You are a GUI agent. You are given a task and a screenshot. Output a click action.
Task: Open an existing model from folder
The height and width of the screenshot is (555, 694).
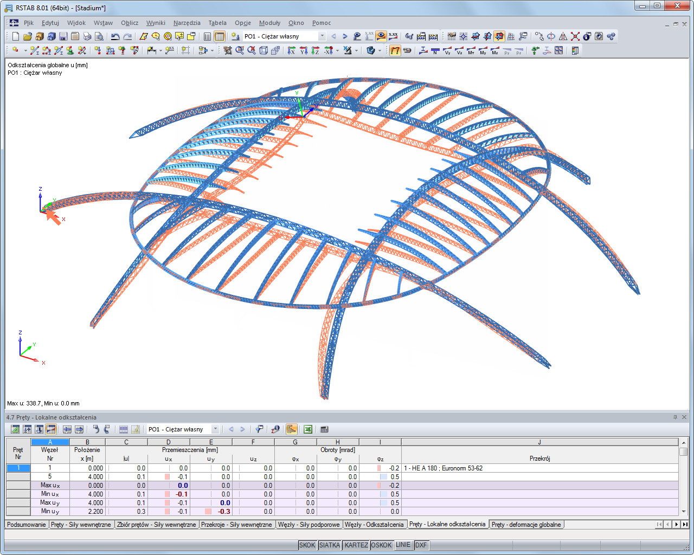(x=27, y=36)
